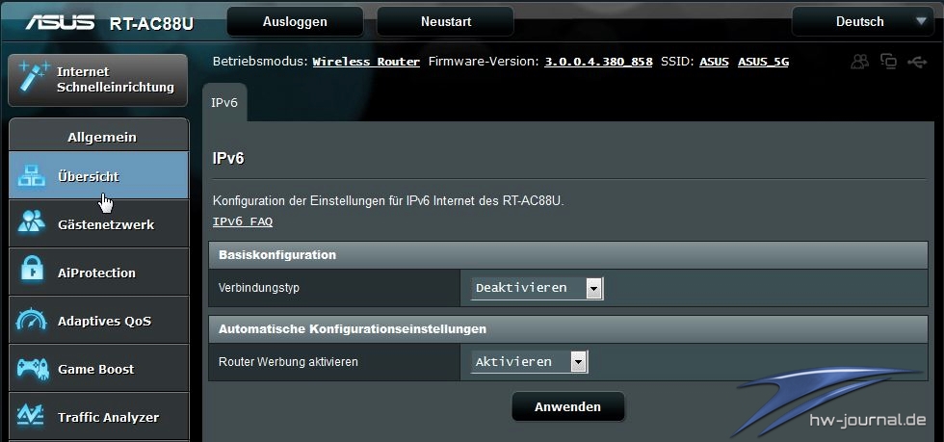This screenshot has width=944, height=442.
Task: Open the Übersicht menu item
Action: tap(98, 176)
